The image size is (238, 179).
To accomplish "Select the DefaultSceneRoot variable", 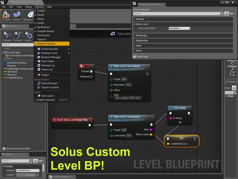I will point(17,63).
